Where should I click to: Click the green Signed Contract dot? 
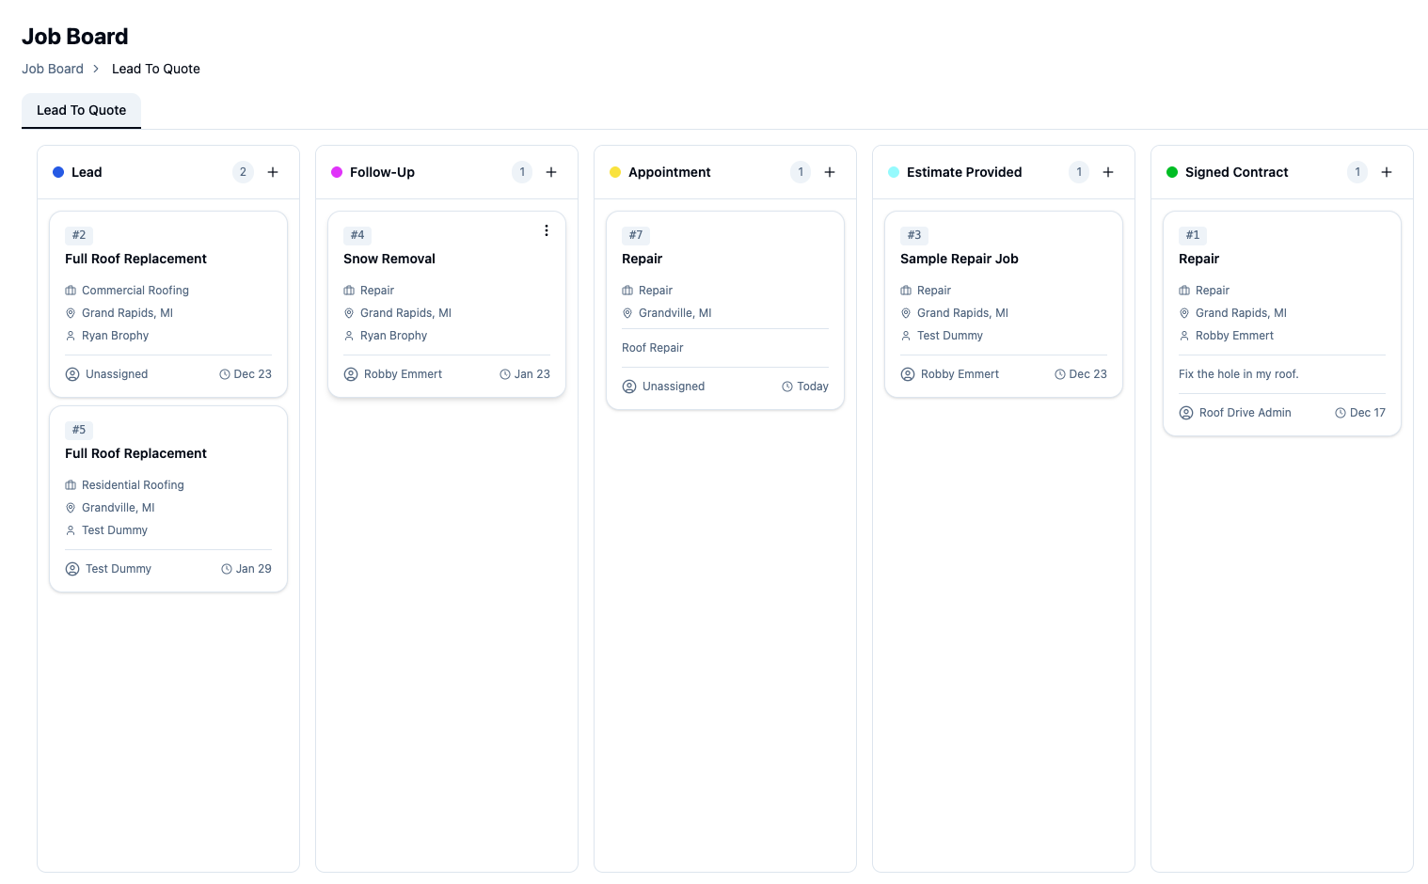1172,172
